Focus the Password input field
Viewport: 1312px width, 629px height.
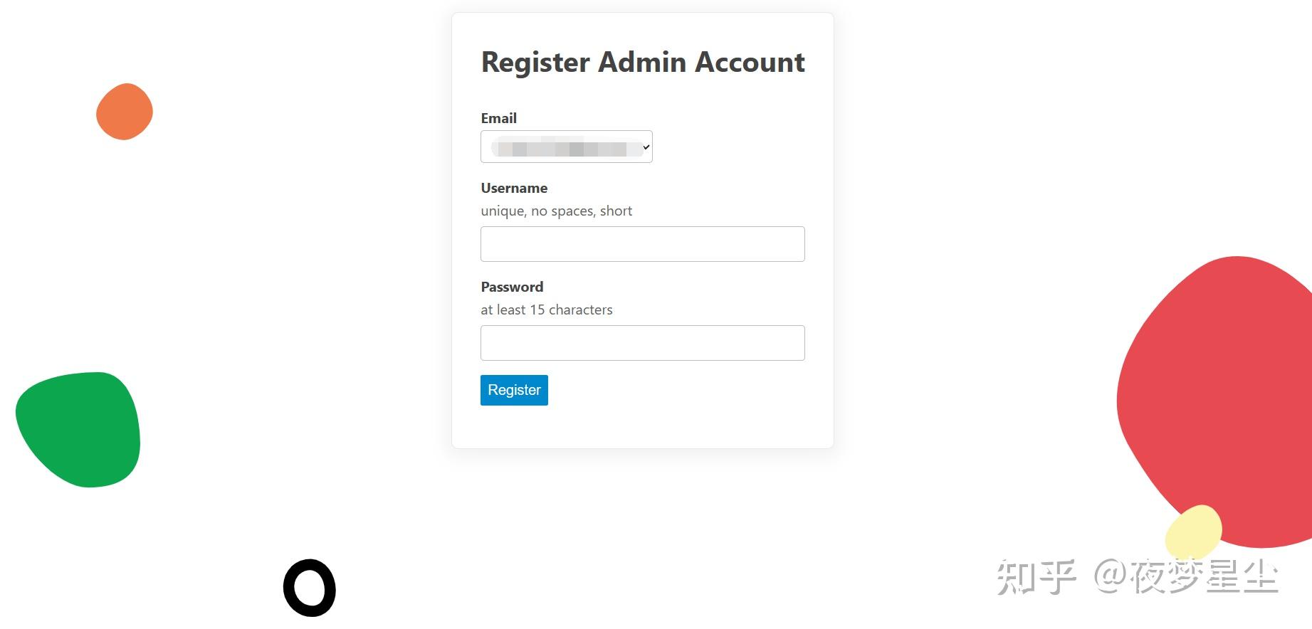[x=642, y=343]
